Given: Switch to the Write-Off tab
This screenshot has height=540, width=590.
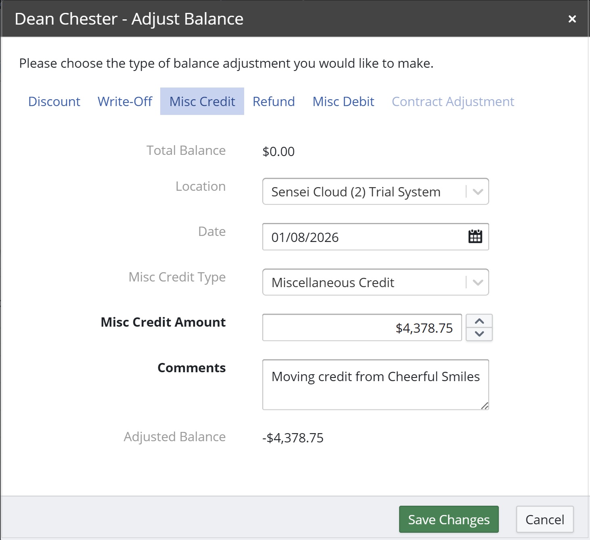Looking at the screenshot, I should tap(125, 102).
